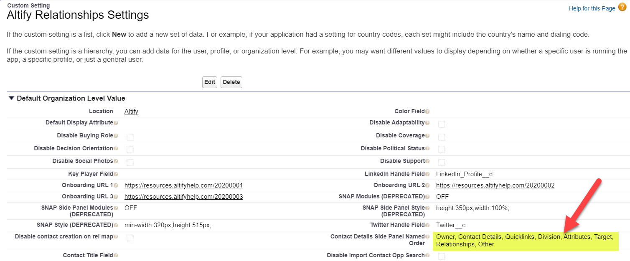Click the Altify Relationships Settings page heading
Screen dimensions: 630x261
[x=78, y=15]
